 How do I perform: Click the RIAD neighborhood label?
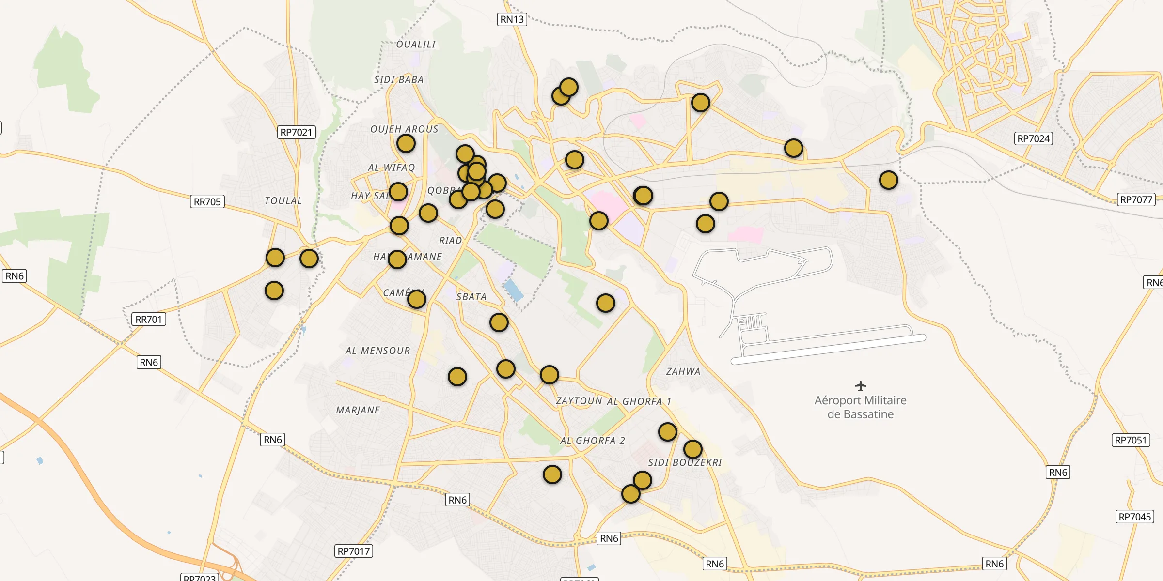click(x=450, y=240)
